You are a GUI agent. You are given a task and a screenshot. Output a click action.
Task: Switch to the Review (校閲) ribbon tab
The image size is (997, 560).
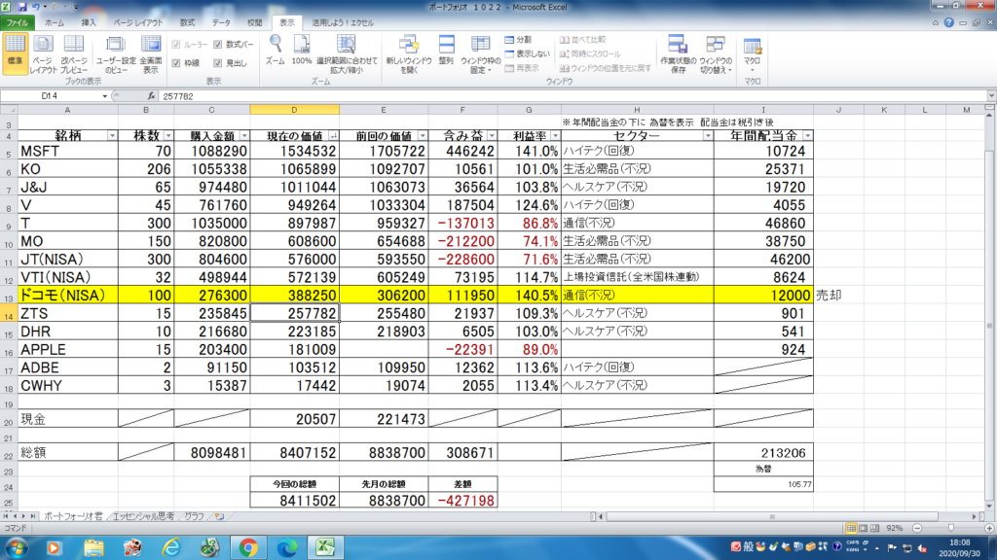pos(254,22)
